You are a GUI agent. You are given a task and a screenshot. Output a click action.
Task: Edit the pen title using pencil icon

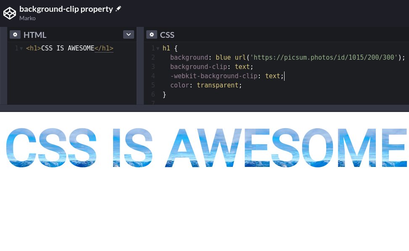coord(119,8)
